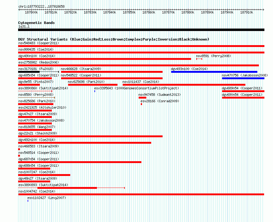Image resolution: width=273 pixels, height=222 pixels.
Task: Click chr1:187793222..187918658 coordinates text
Action: (41, 6)
